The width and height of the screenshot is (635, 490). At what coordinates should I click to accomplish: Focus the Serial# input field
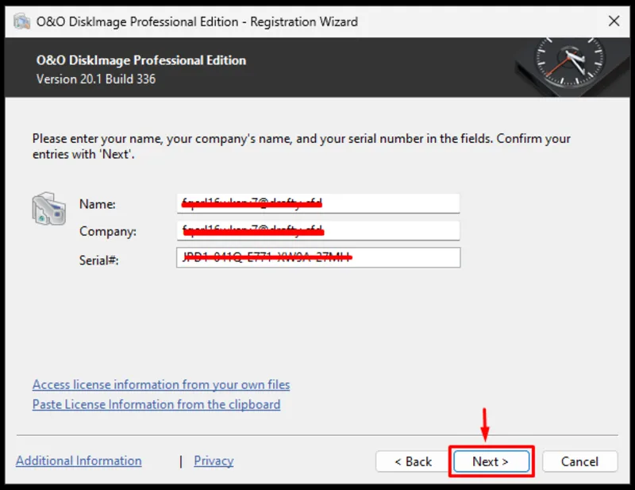coord(318,257)
